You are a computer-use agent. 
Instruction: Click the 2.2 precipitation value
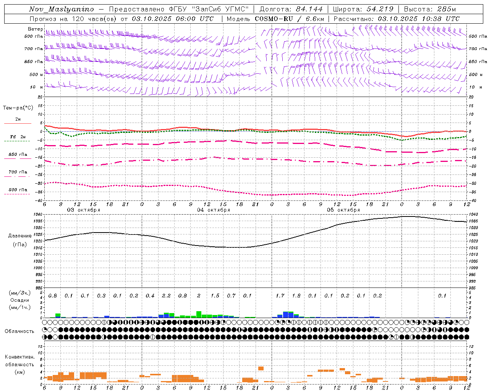coord(166,296)
